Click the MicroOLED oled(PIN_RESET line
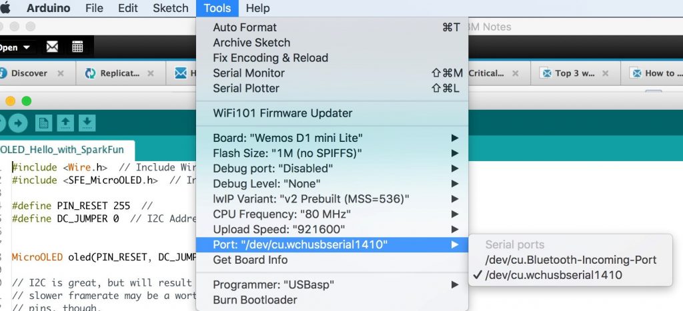Screen dimensions: 683x311 tap(104, 257)
